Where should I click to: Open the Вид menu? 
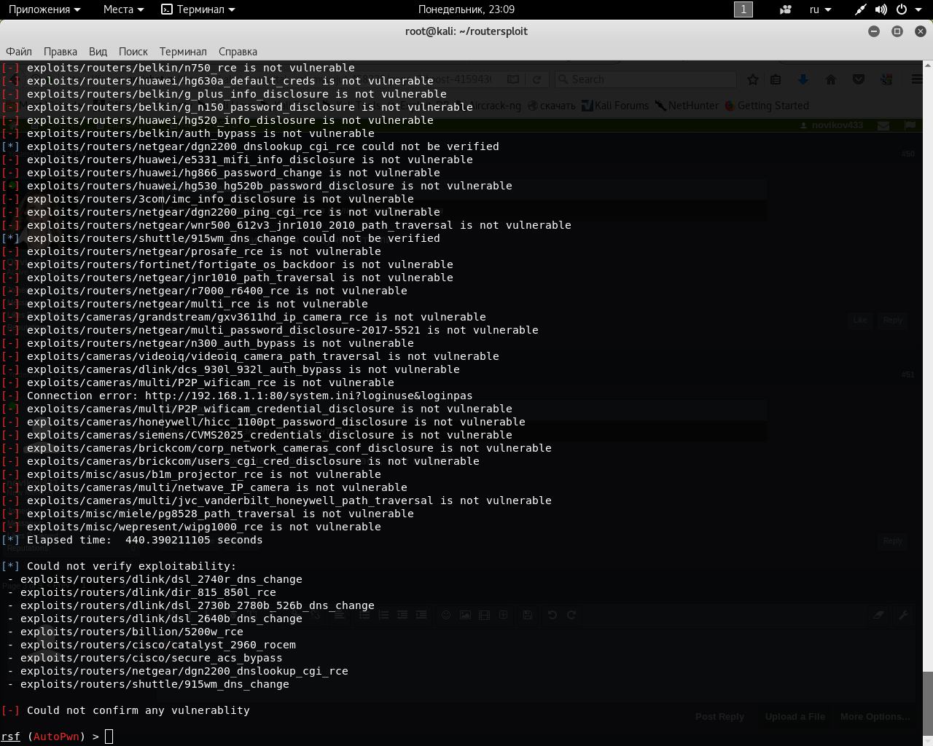coord(98,52)
